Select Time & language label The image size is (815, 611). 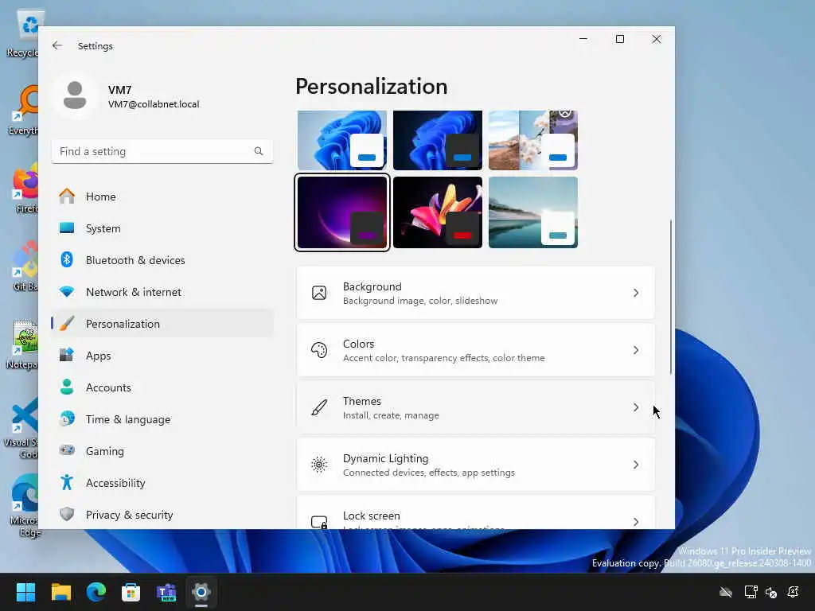128,419
